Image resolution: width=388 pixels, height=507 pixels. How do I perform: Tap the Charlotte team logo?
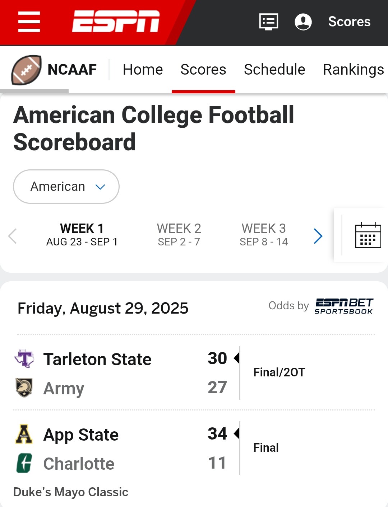(24, 463)
